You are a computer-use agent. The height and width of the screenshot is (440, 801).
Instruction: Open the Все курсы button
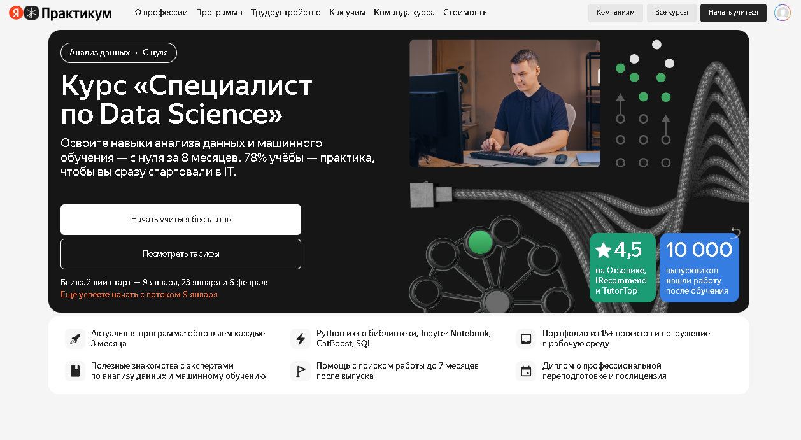672,13
